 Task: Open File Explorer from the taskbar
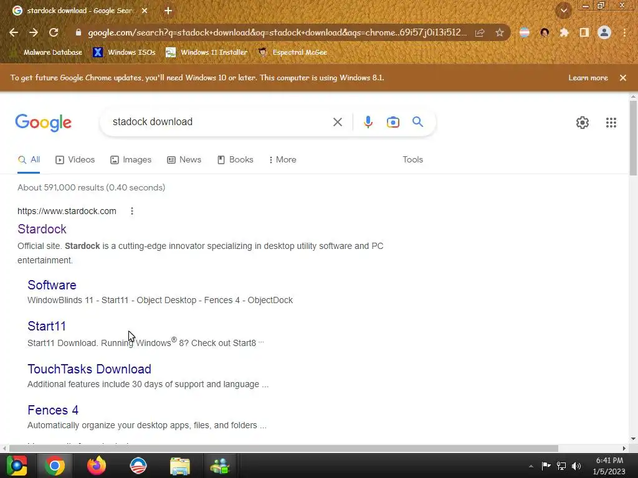pyautogui.click(x=180, y=466)
